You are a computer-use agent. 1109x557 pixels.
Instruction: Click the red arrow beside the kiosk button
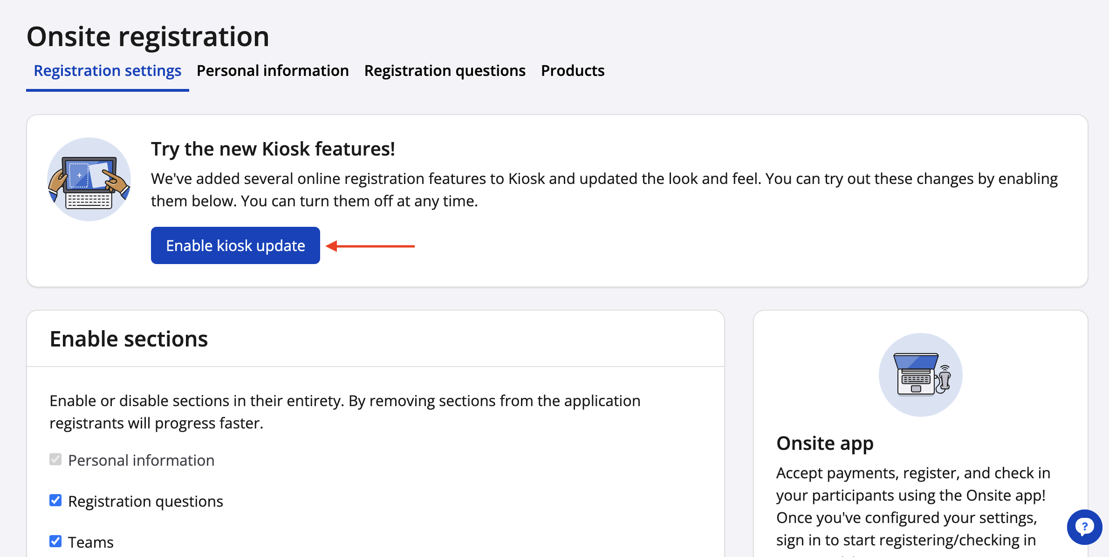(370, 246)
